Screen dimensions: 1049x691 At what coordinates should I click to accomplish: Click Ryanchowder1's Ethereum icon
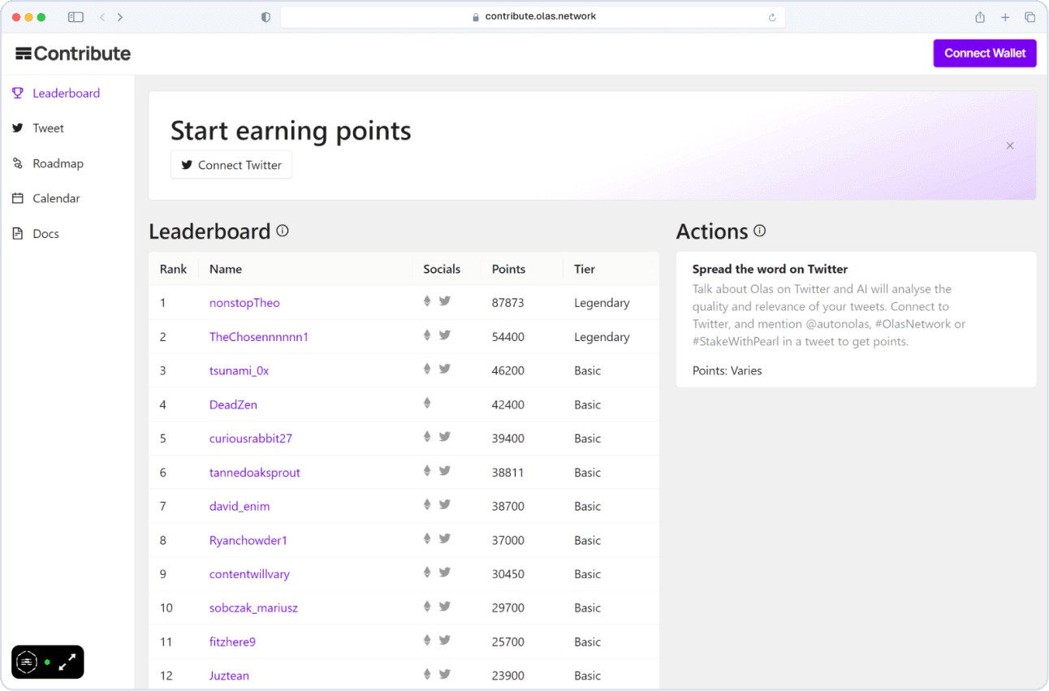[427, 538]
